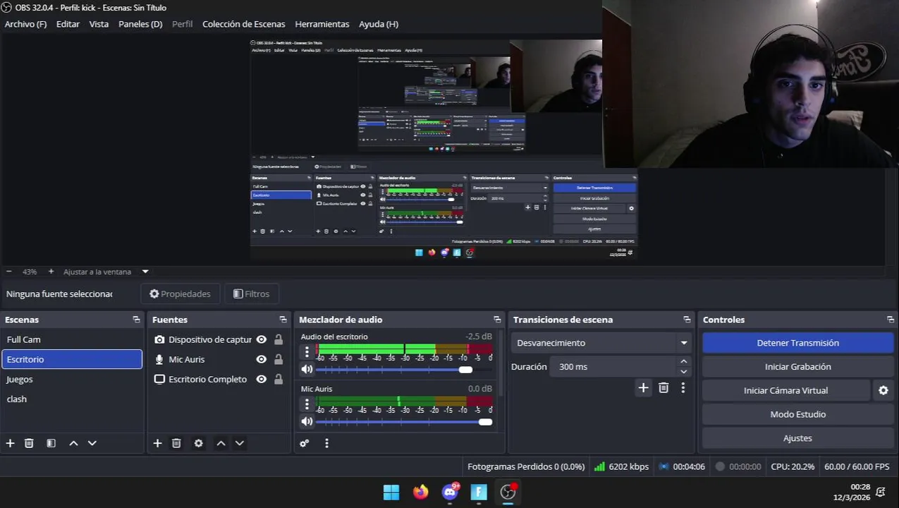Viewport: 899px width, 508px height.
Task: Add a scene transition with plus icon
Action: pos(643,387)
